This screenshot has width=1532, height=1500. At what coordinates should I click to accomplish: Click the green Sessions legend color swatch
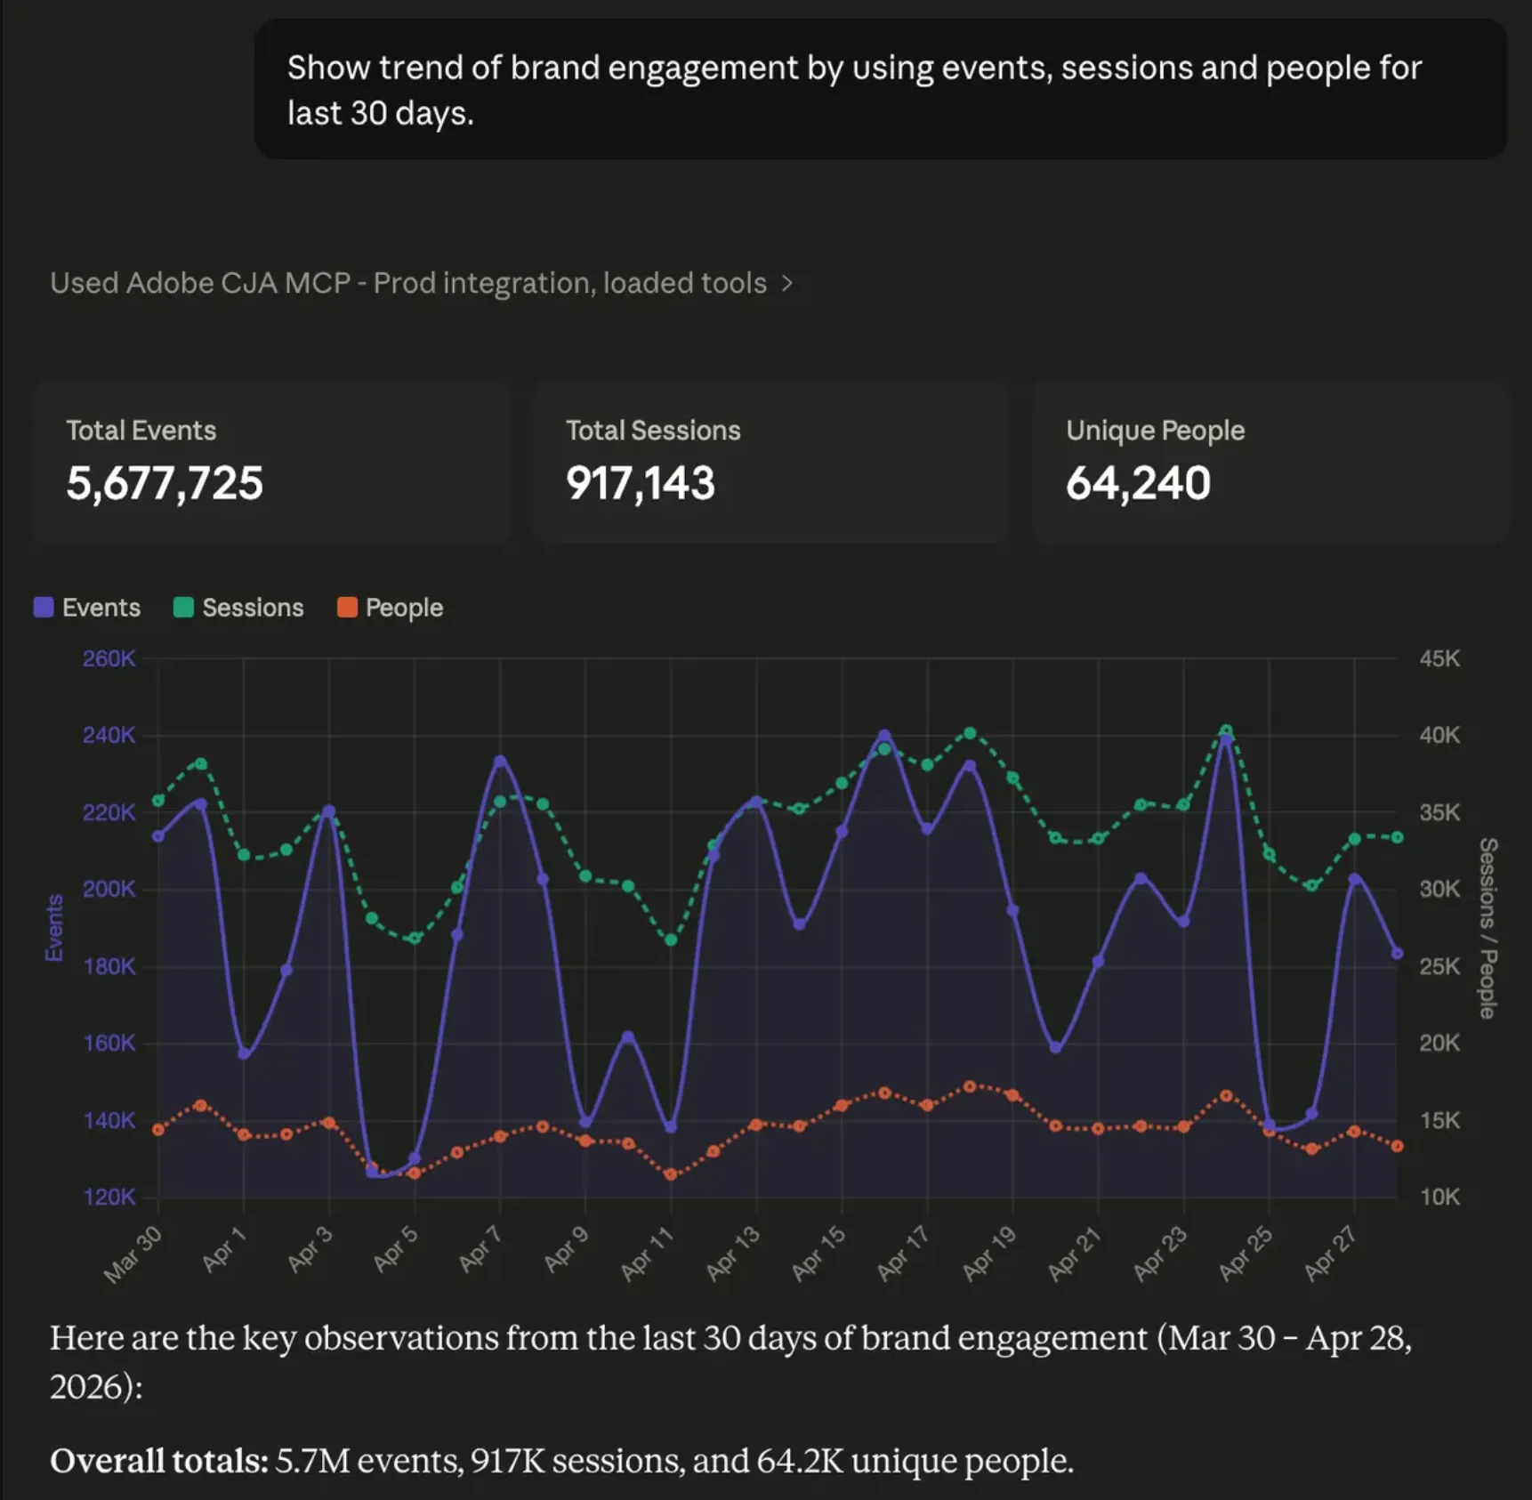pos(183,608)
